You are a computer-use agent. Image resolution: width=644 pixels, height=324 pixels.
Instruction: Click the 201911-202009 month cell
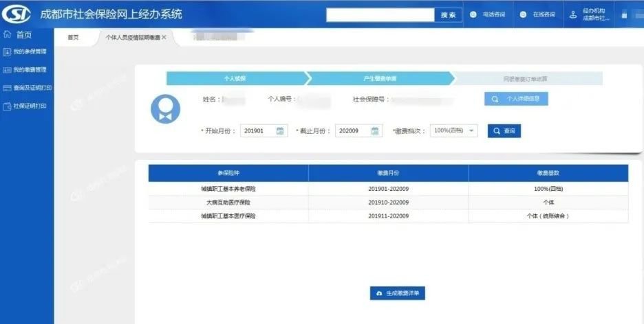pos(388,216)
